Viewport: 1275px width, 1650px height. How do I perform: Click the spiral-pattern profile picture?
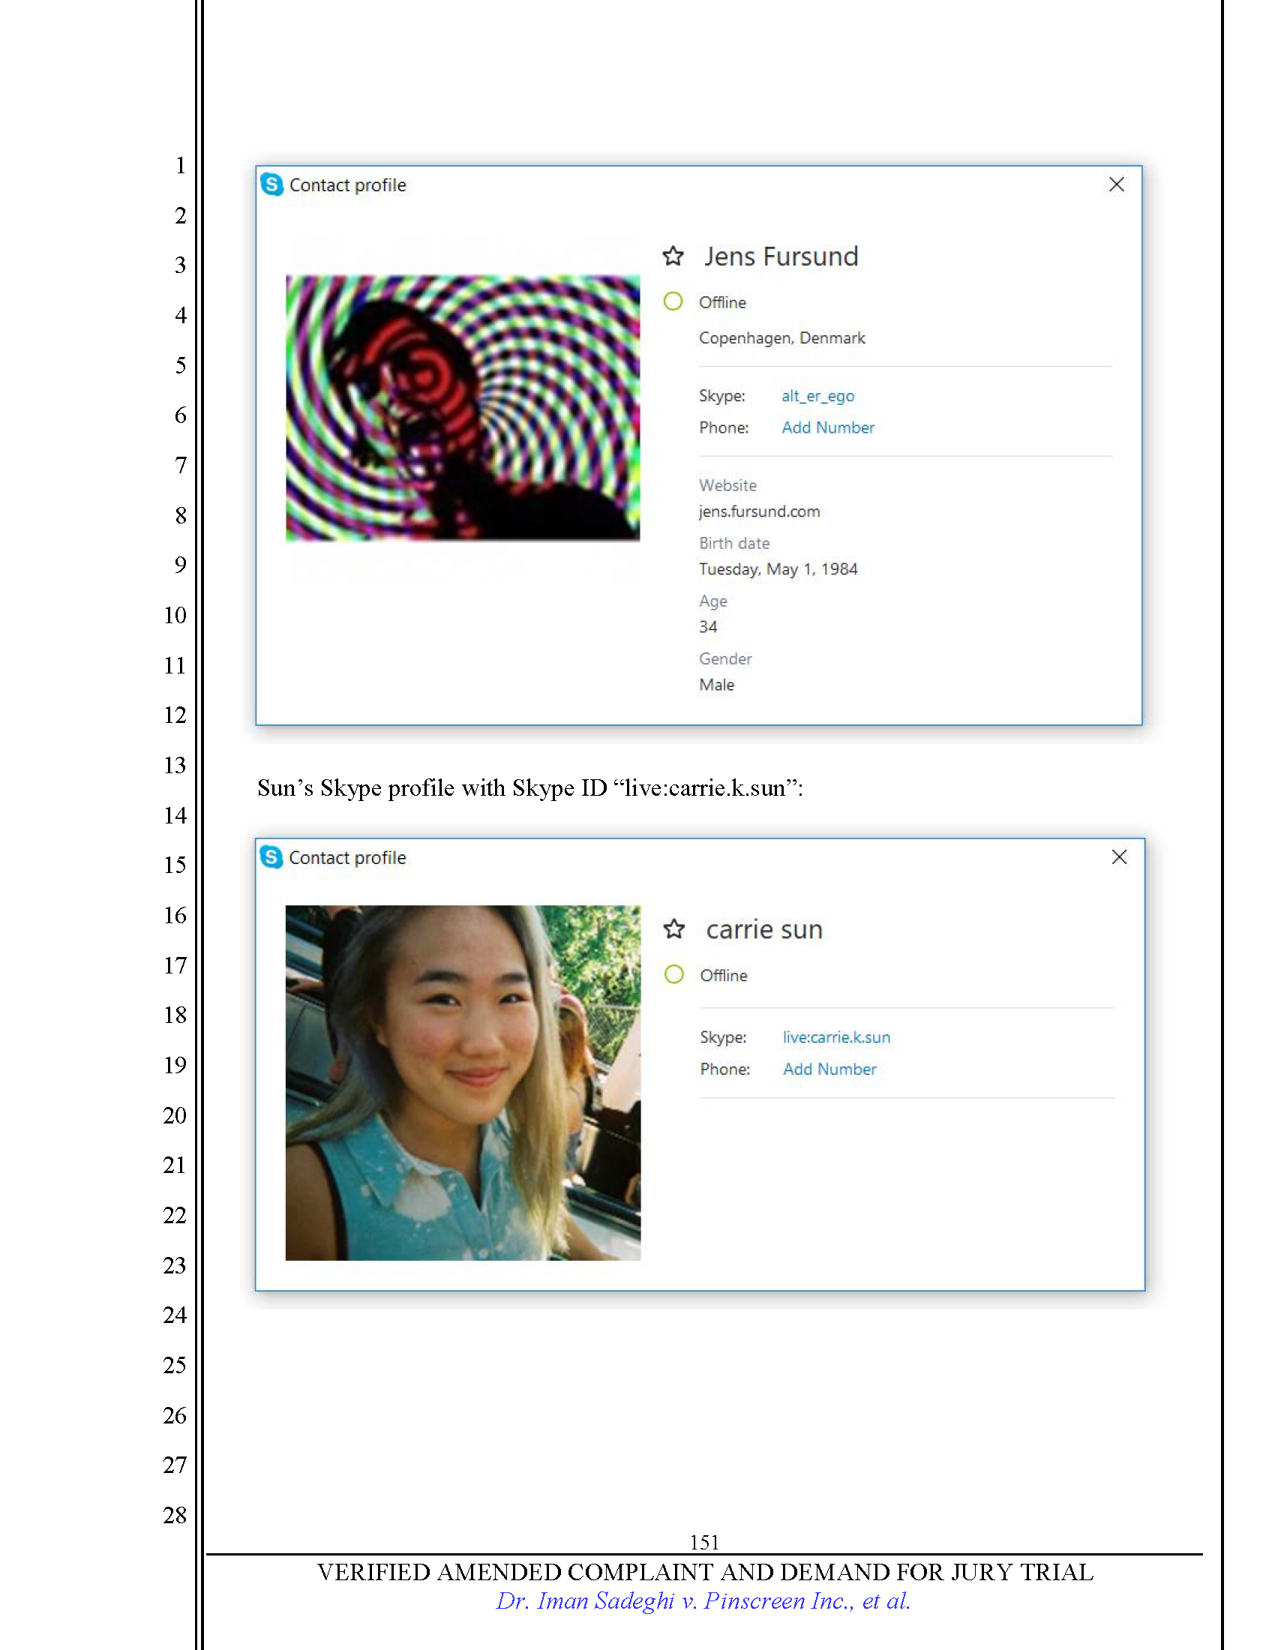(x=462, y=408)
